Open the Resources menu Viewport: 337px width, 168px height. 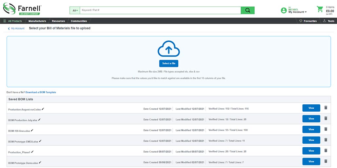pos(58,21)
